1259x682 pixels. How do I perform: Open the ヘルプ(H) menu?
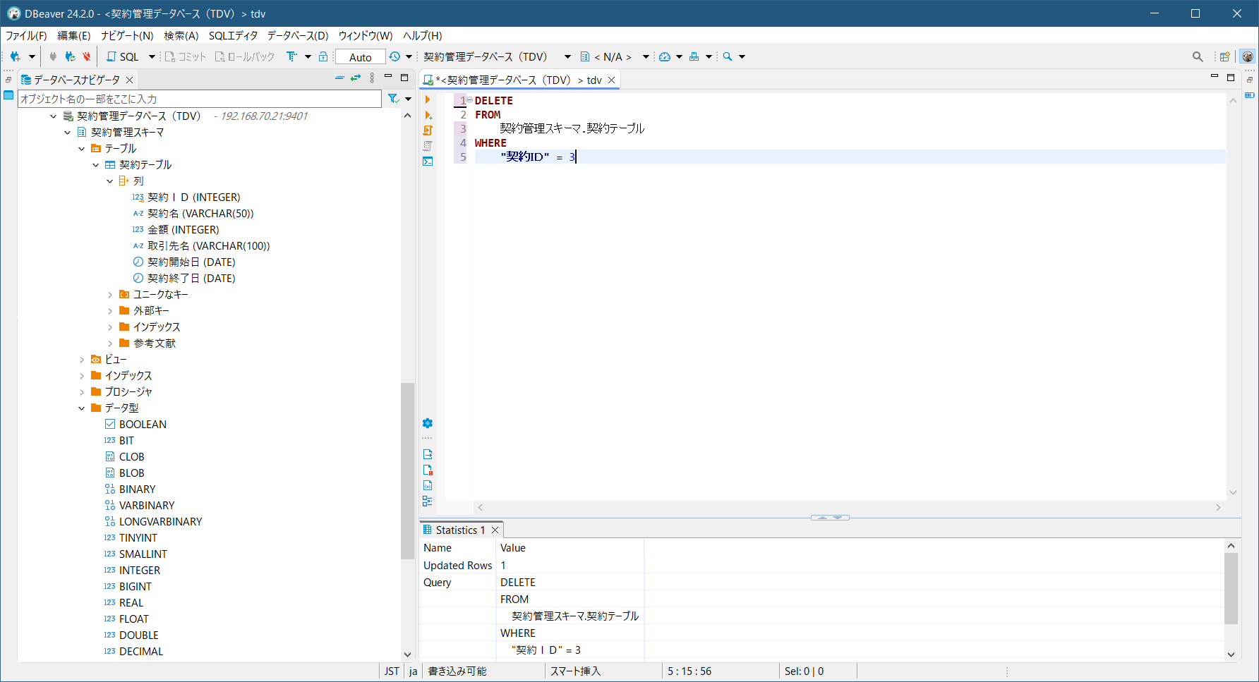pos(423,35)
